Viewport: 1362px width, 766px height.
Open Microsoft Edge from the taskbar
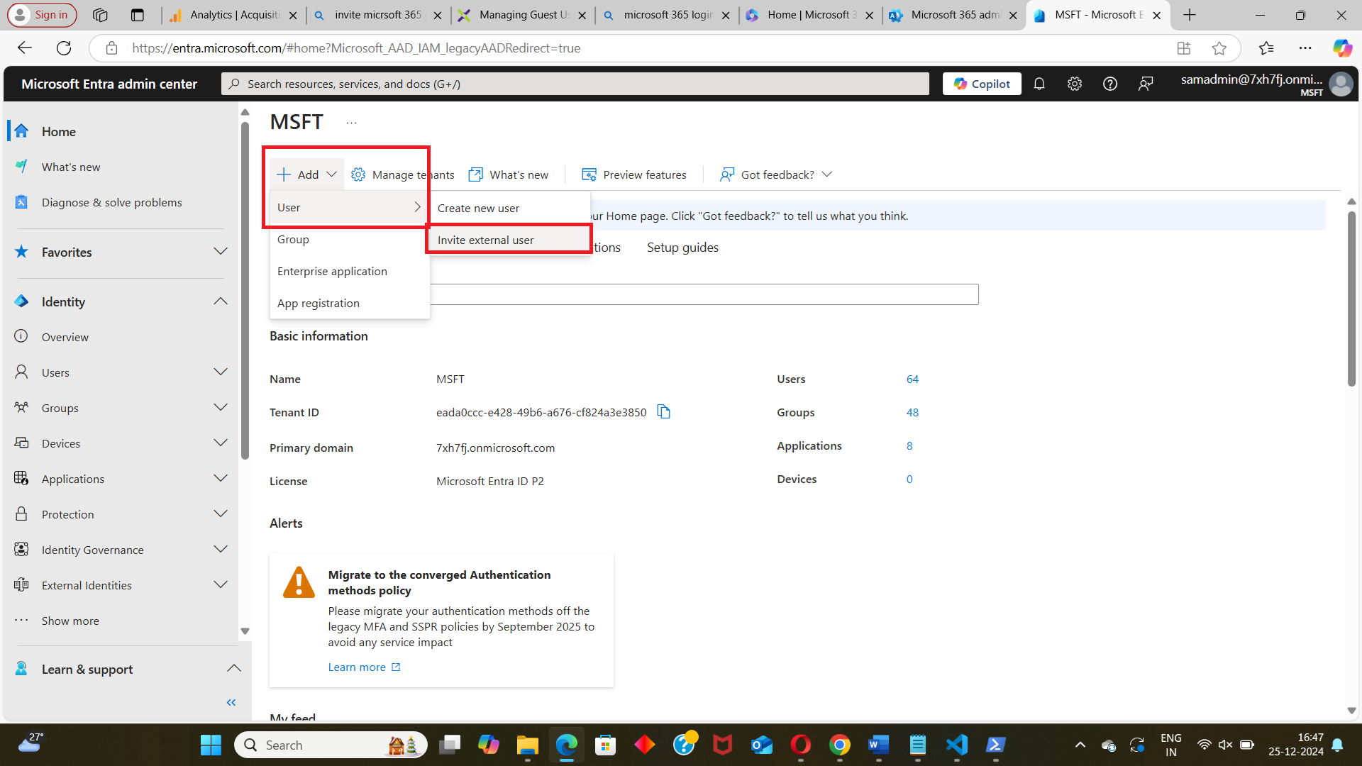click(567, 745)
